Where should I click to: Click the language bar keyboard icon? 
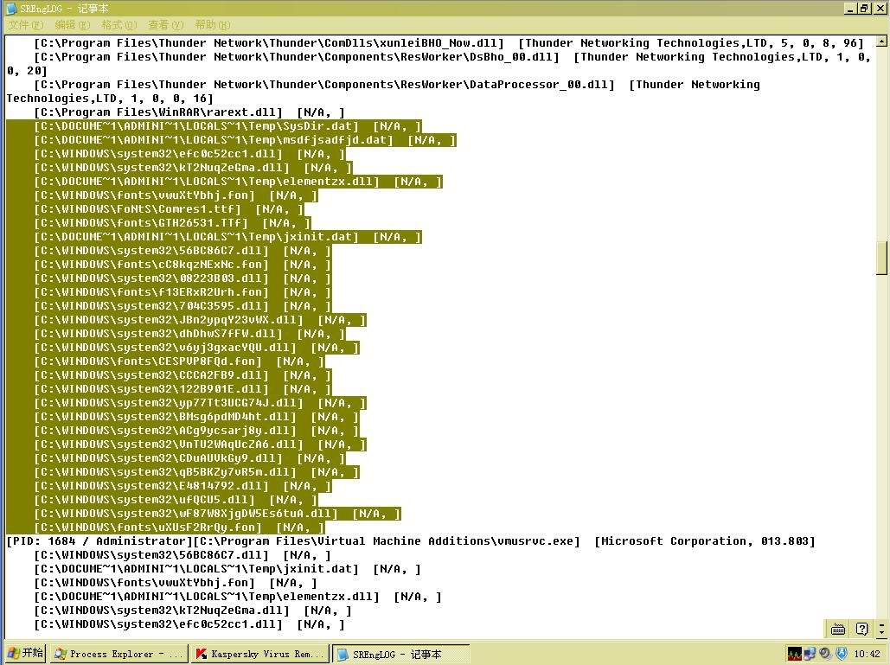pyautogui.click(x=838, y=629)
